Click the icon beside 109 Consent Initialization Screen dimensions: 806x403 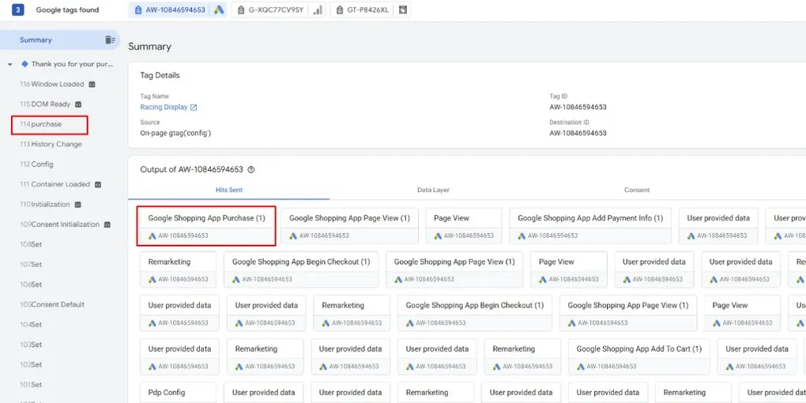pyautogui.click(x=107, y=224)
